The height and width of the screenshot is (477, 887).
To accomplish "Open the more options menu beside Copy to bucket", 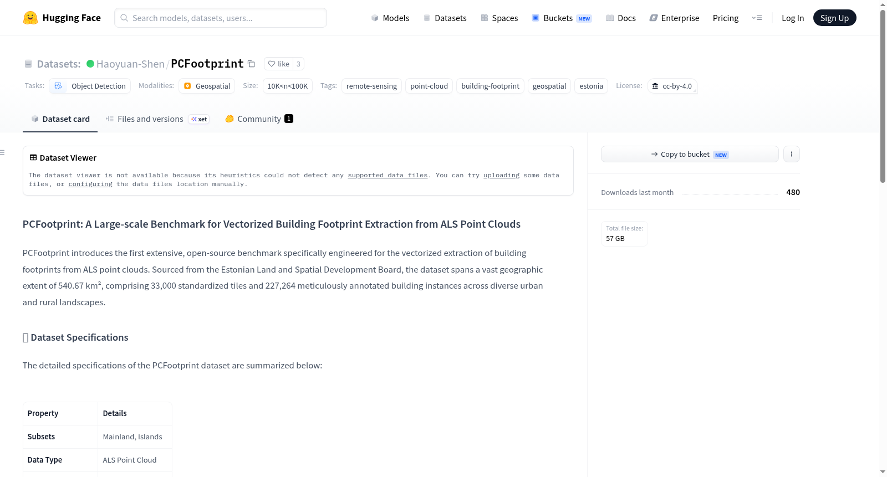I will pos(792,154).
